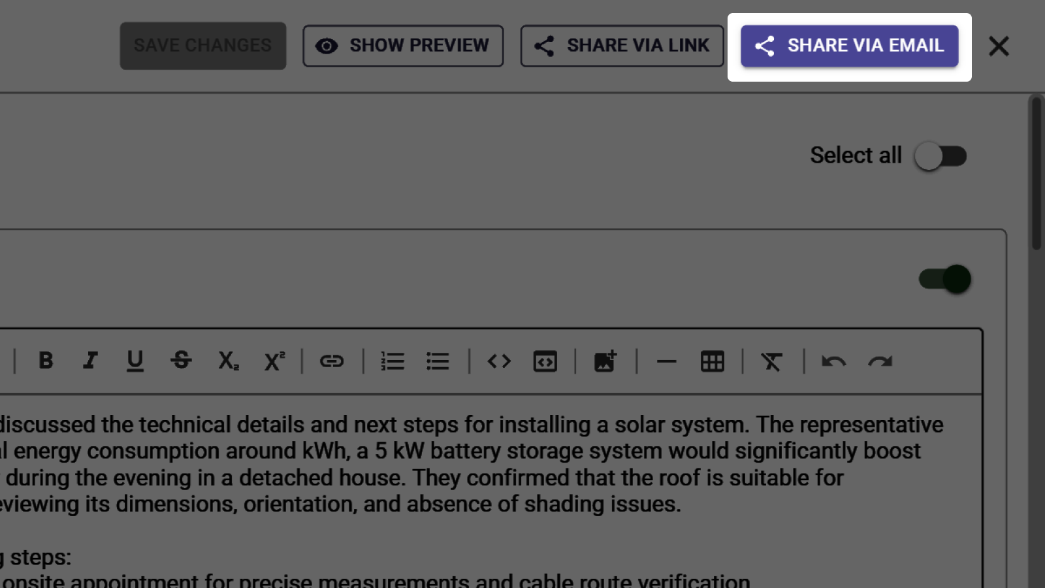Click the Share via Email button

[x=849, y=46]
